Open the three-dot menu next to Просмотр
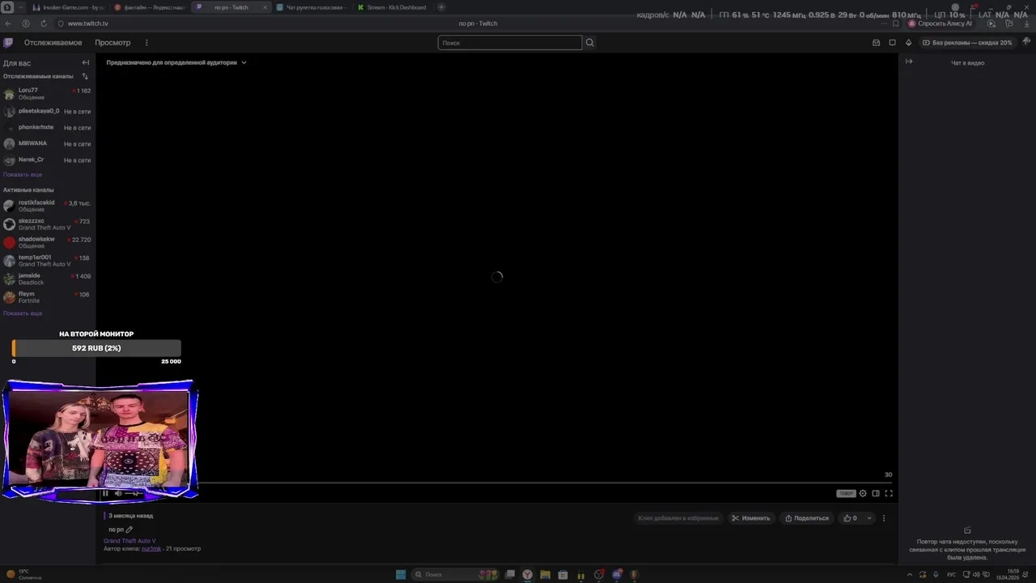 pyautogui.click(x=146, y=43)
